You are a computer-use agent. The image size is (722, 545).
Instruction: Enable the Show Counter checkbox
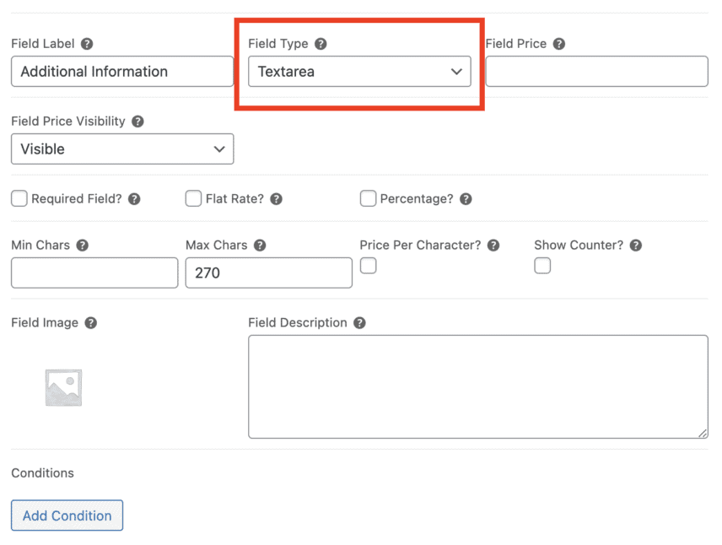tap(542, 266)
